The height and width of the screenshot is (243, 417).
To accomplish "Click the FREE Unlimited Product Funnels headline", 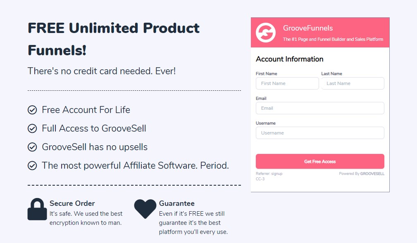I will pos(114,39).
